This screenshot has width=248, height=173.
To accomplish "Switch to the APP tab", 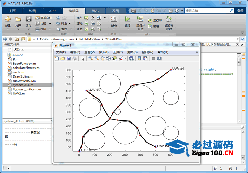I will point(52,11).
